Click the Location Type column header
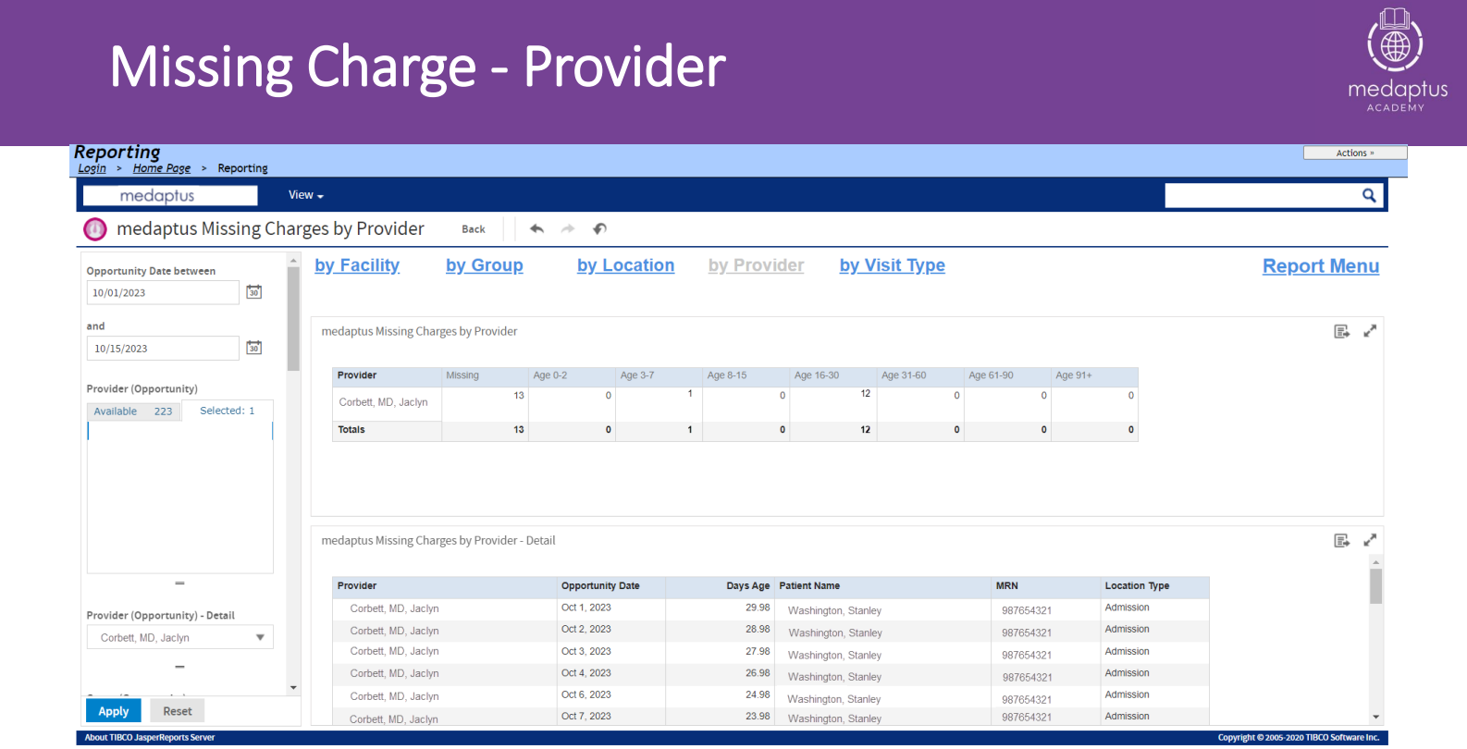The image size is (1467, 749). (x=1137, y=586)
